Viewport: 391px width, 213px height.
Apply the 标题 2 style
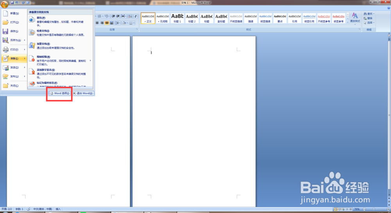192,18
